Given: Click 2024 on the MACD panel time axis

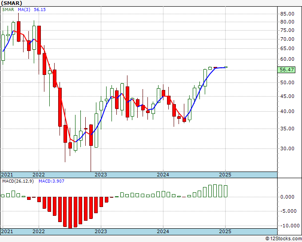Looking at the screenshot, I should (163, 231).
